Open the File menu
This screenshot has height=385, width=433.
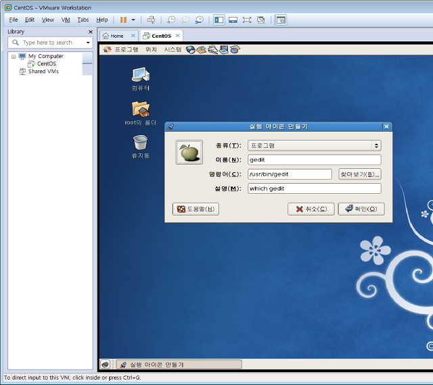click(14, 20)
